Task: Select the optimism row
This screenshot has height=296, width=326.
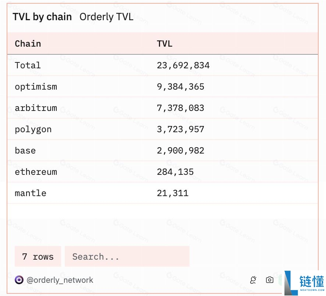Action: click(x=163, y=87)
